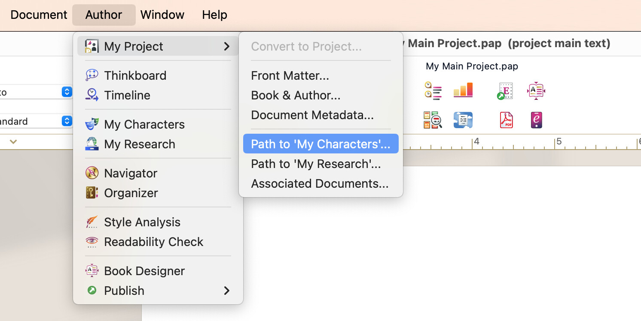Click the e-book export phone icon
The width and height of the screenshot is (641, 321).
(x=536, y=120)
